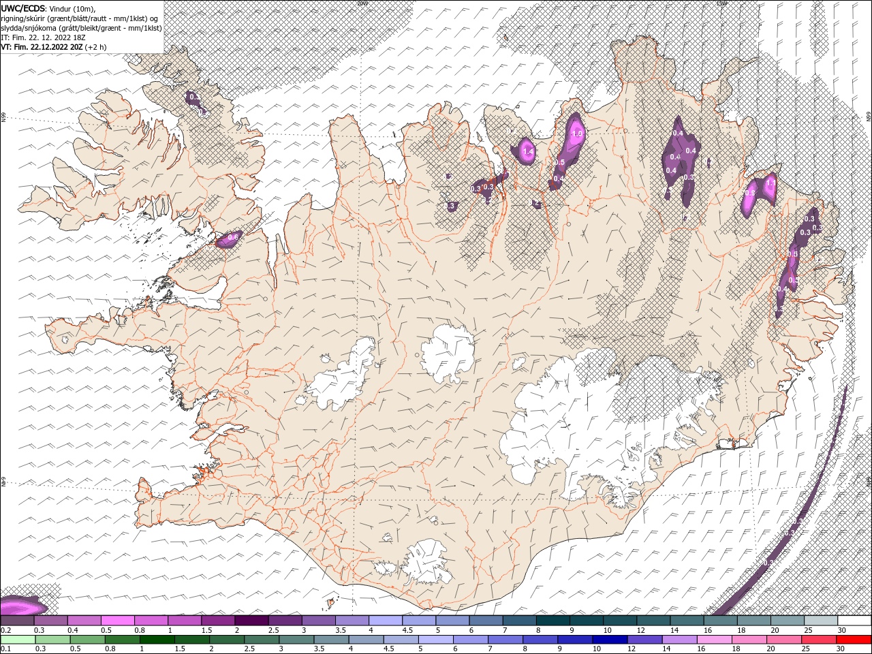Click the 'rigning/skúrir' legend description line

(80, 18)
